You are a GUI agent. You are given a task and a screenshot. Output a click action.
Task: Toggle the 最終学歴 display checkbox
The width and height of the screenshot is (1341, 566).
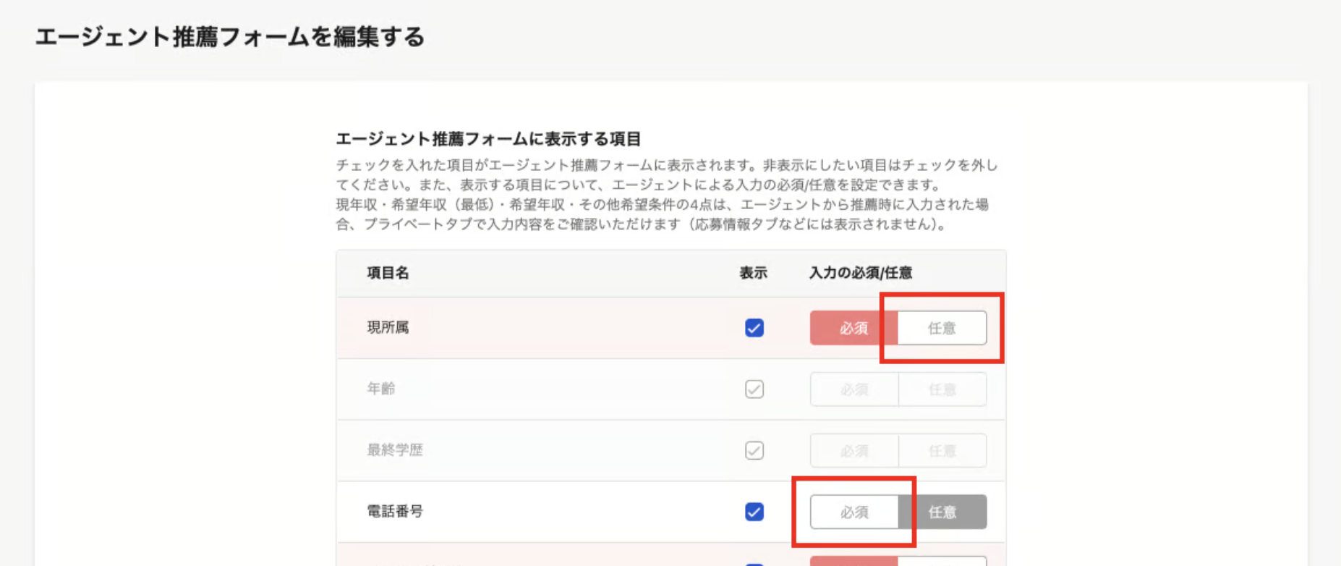[754, 450]
